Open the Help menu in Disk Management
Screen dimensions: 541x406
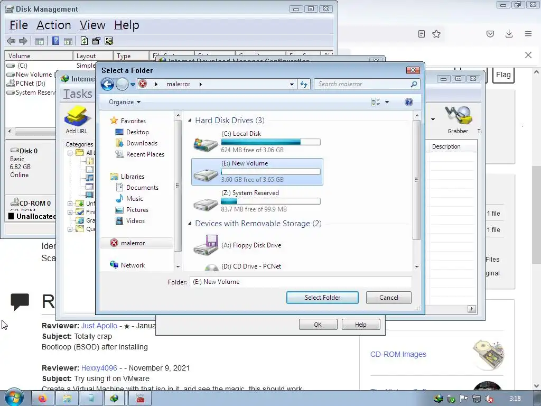coord(127,25)
